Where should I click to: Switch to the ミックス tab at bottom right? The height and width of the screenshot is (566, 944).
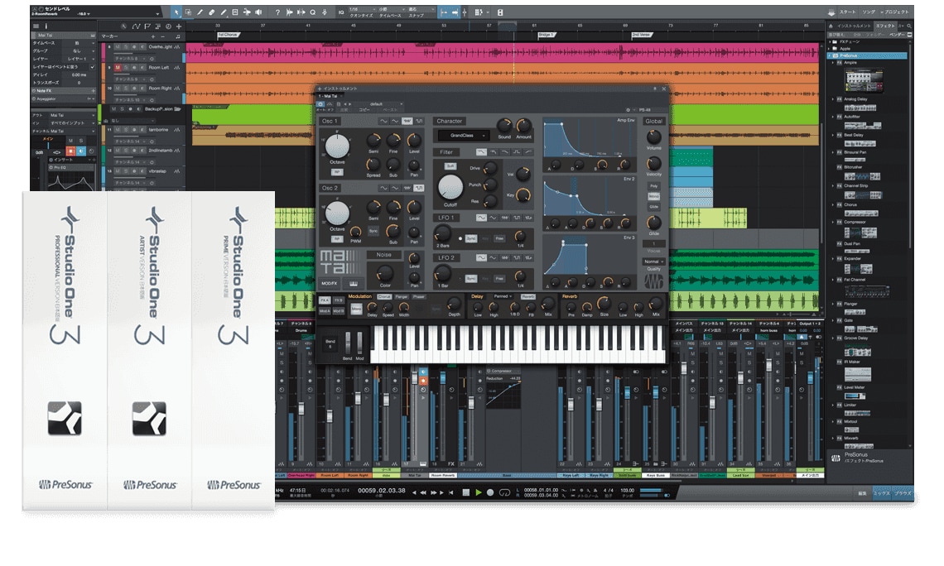coord(881,493)
